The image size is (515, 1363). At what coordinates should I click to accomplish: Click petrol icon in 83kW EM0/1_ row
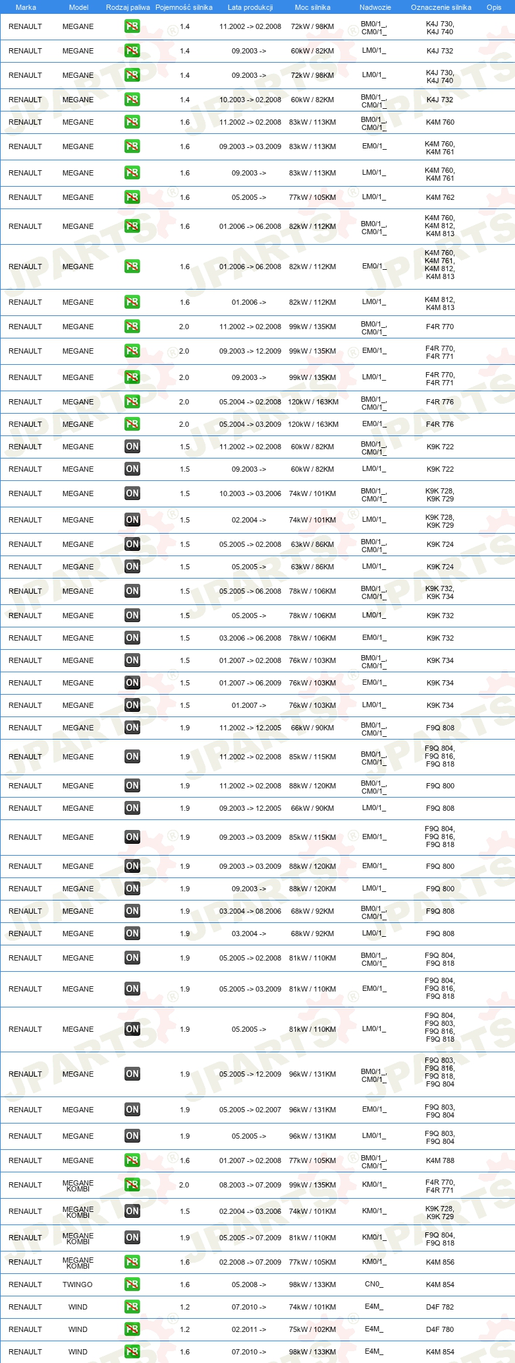[132, 146]
